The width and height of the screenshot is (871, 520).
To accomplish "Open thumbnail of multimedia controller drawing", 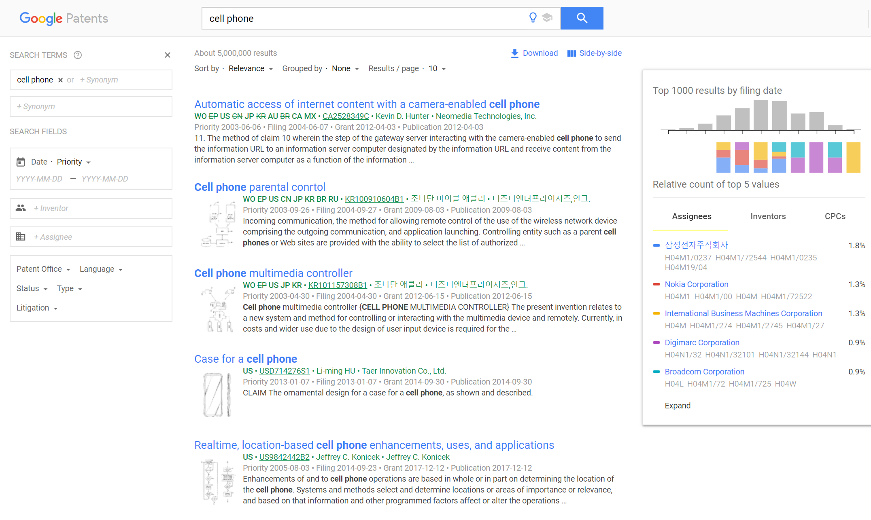I will coord(218,309).
